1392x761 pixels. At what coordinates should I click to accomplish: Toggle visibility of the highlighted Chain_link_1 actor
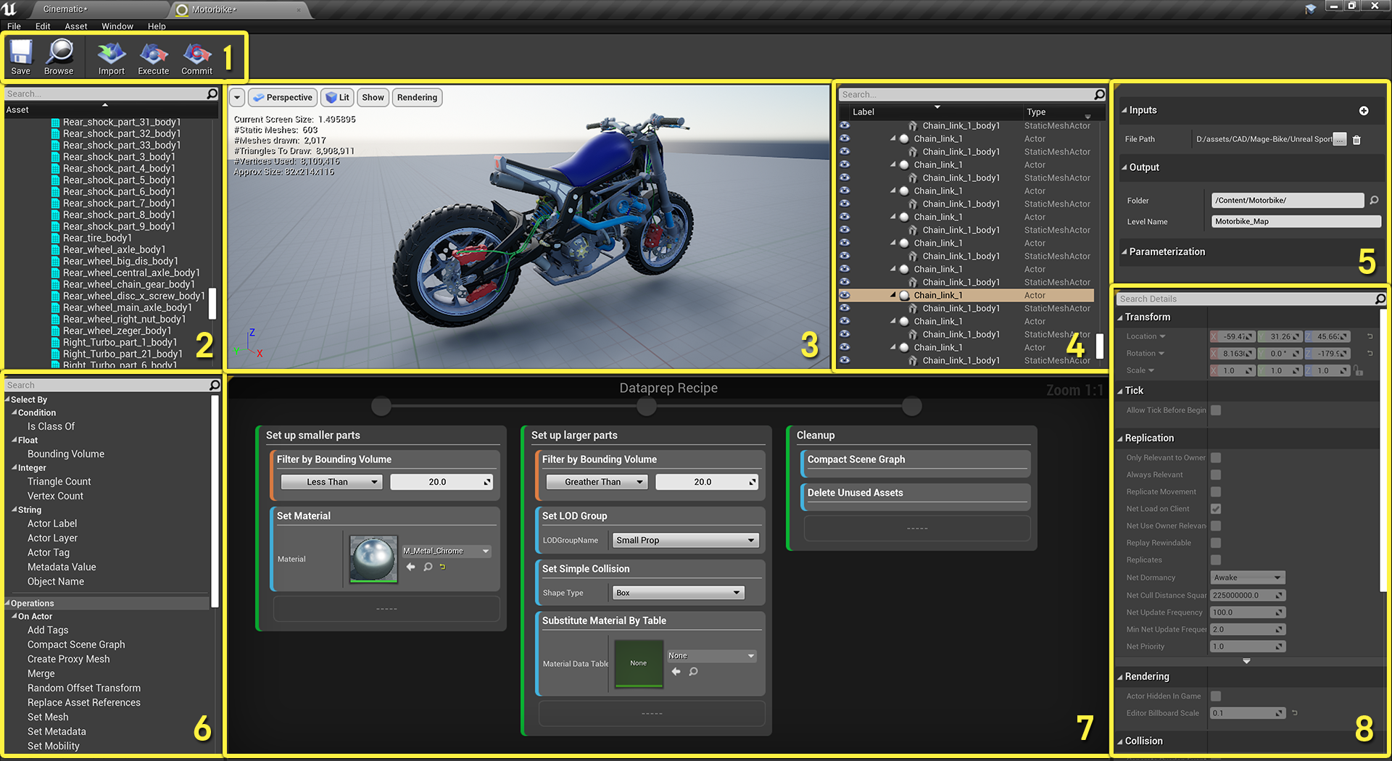click(845, 295)
